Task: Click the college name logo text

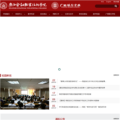Action: [28, 6]
